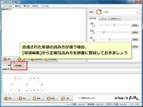Select the accent node above the final ス character
The width and height of the screenshot is (143, 107).
(42, 85)
